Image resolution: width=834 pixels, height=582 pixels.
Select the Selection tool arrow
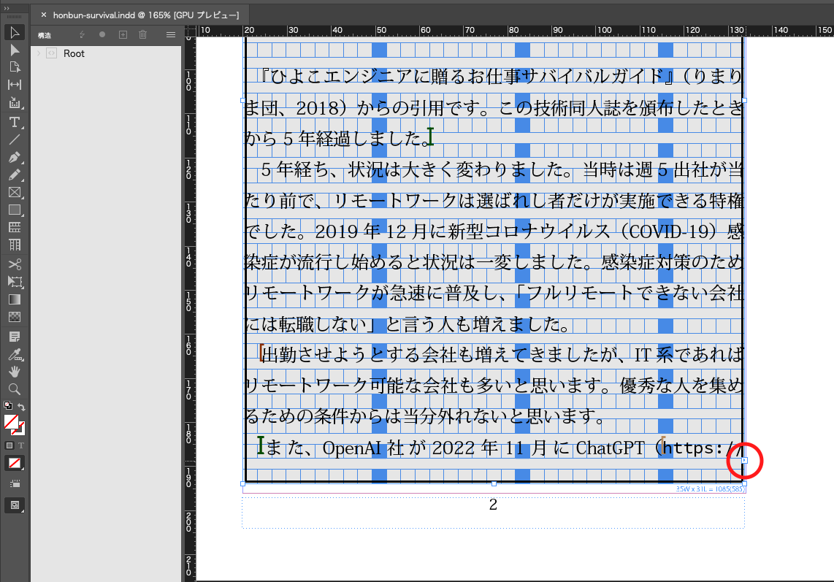[15, 32]
